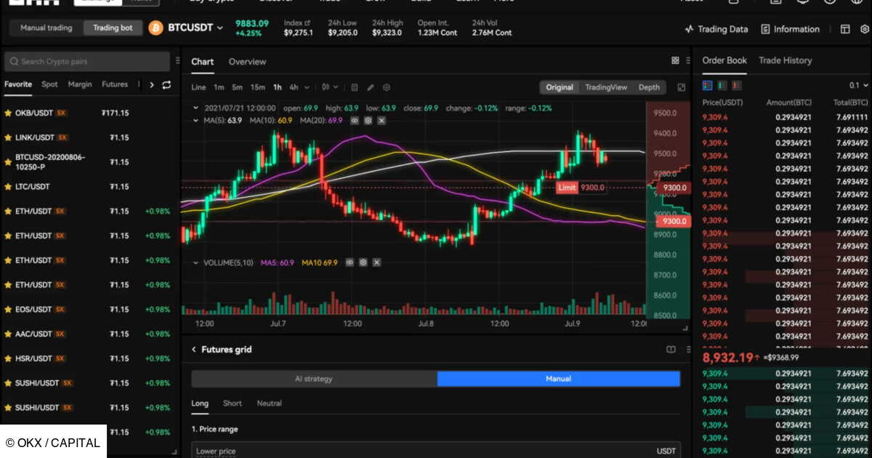Switch to the Trading bot mode

click(x=113, y=28)
